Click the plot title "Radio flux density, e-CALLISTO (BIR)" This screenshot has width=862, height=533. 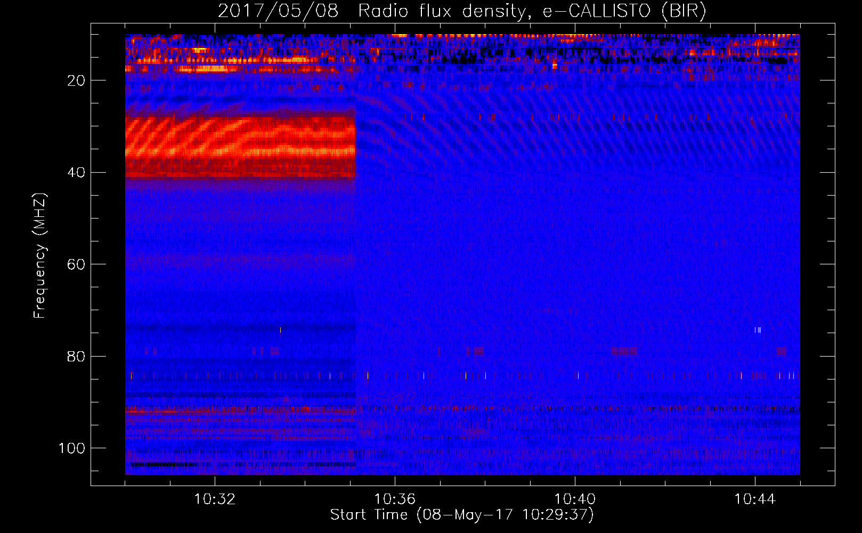[x=532, y=11]
